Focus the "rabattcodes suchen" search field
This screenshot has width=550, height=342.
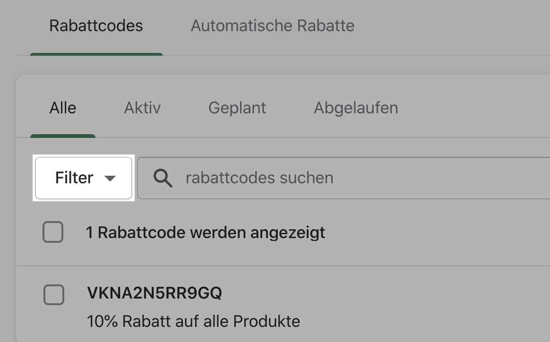(x=259, y=178)
